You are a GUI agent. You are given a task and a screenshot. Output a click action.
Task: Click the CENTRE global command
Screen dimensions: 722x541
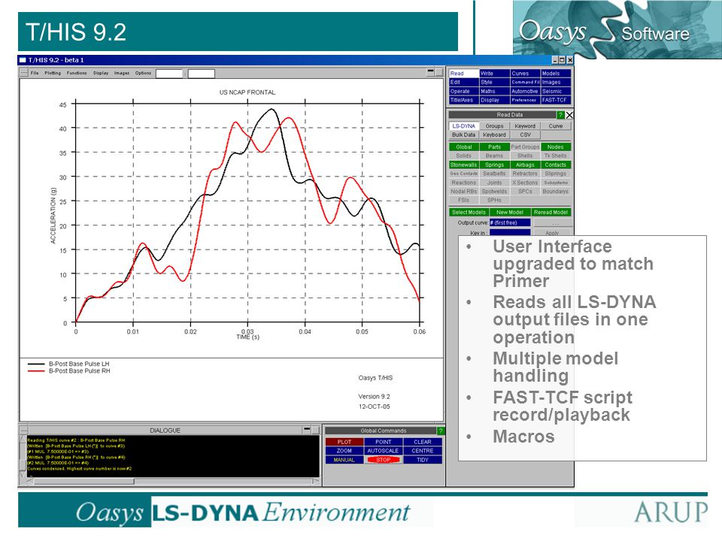[422, 451]
